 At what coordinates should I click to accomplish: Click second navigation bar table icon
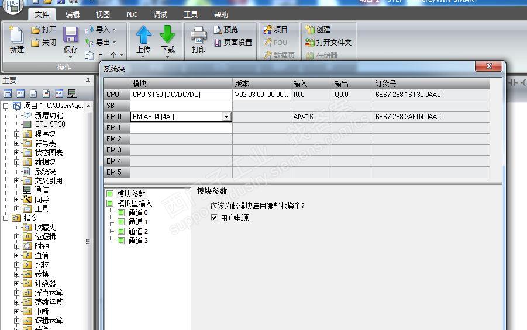coord(20,93)
